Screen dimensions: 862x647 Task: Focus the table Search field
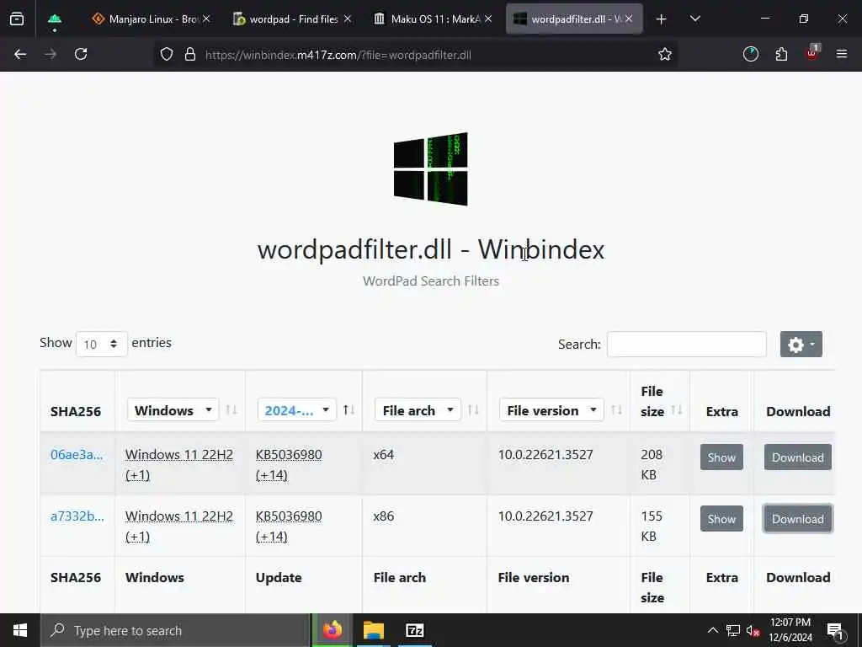click(x=687, y=344)
